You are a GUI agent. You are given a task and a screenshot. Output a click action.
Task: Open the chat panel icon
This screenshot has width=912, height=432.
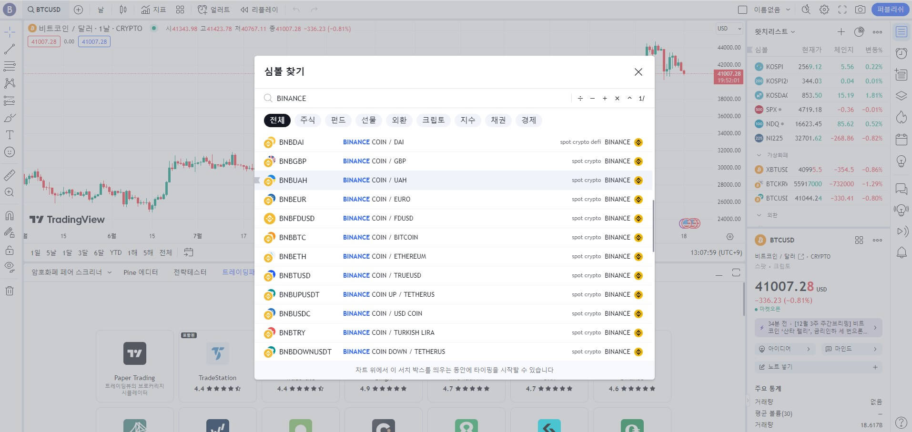click(x=901, y=189)
